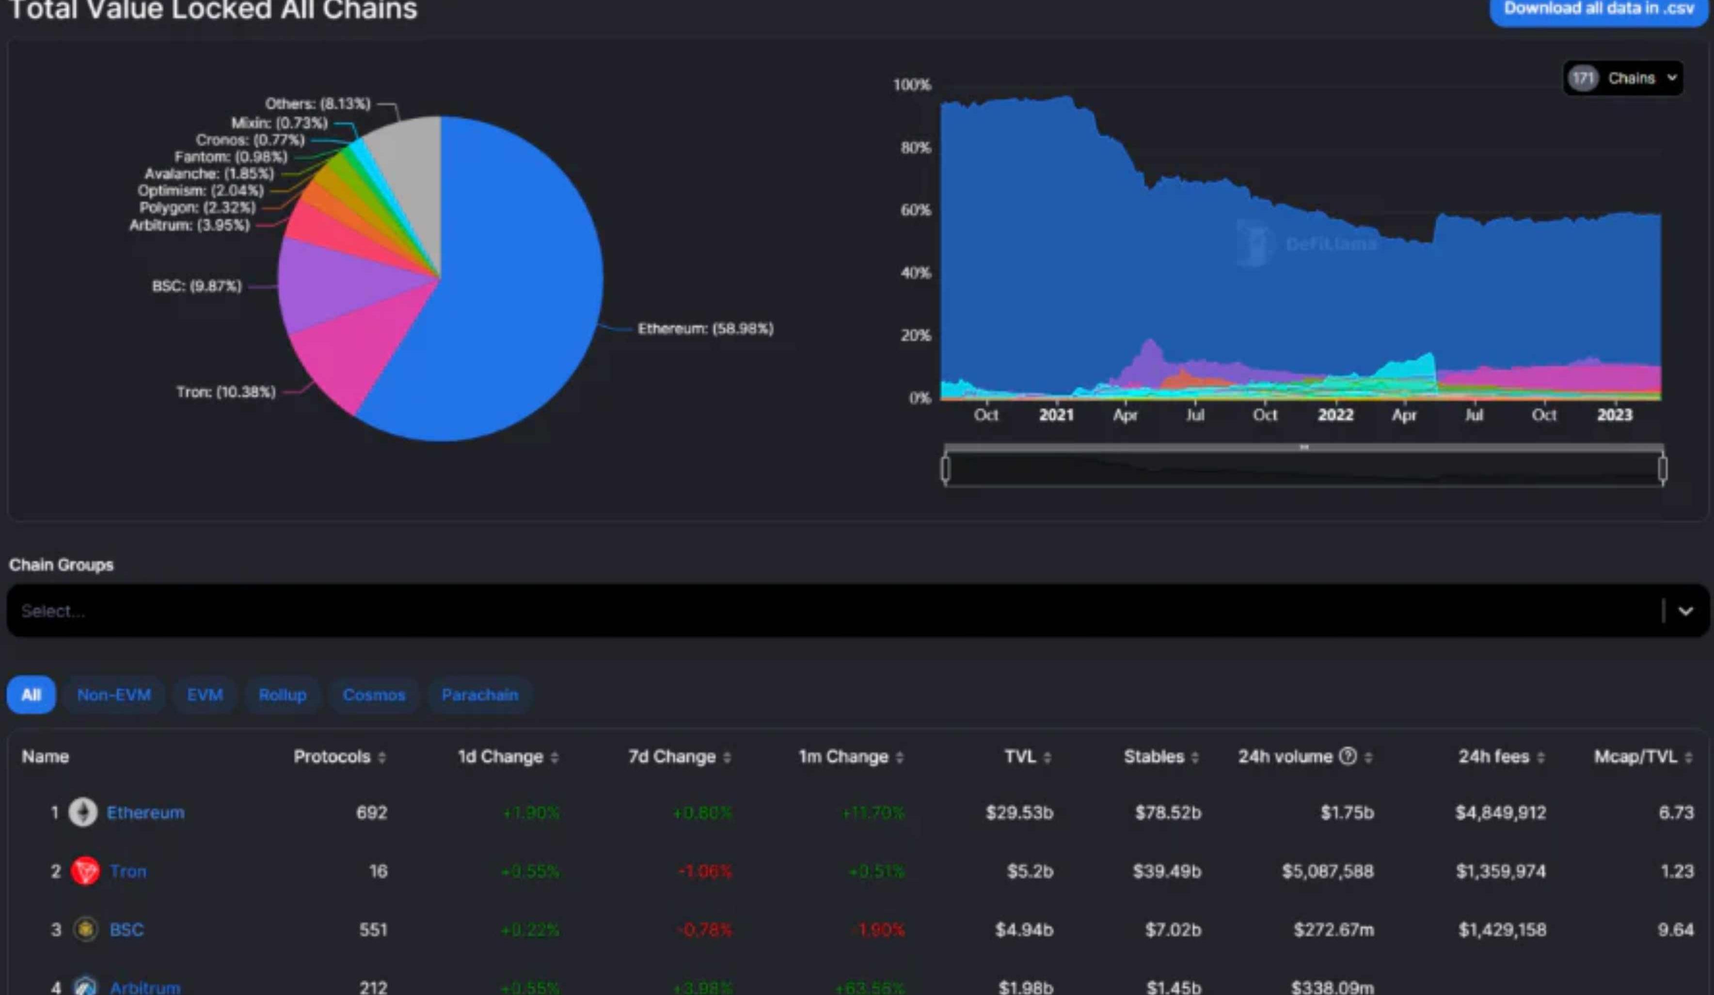Grab left handle of chart range slider
Viewport: 1714px width, 995px height.
945,468
